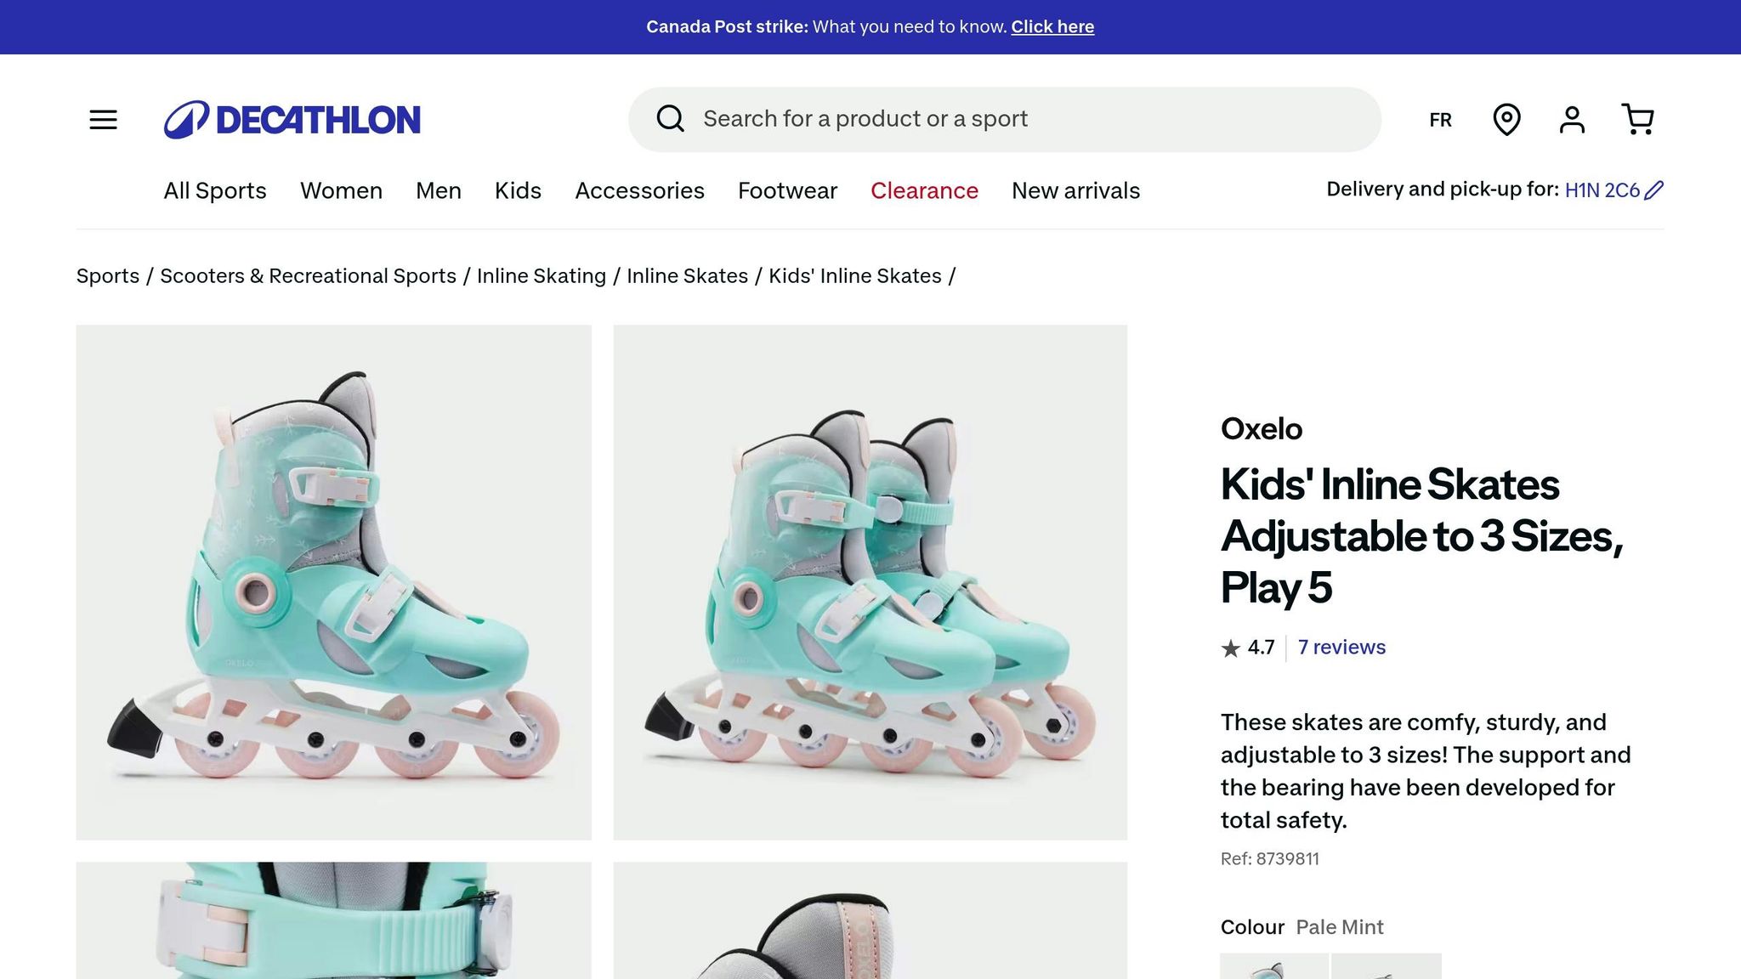Open the All Sports menu
Image resolution: width=1741 pixels, height=979 pixels.
click(x=215, y=190)
